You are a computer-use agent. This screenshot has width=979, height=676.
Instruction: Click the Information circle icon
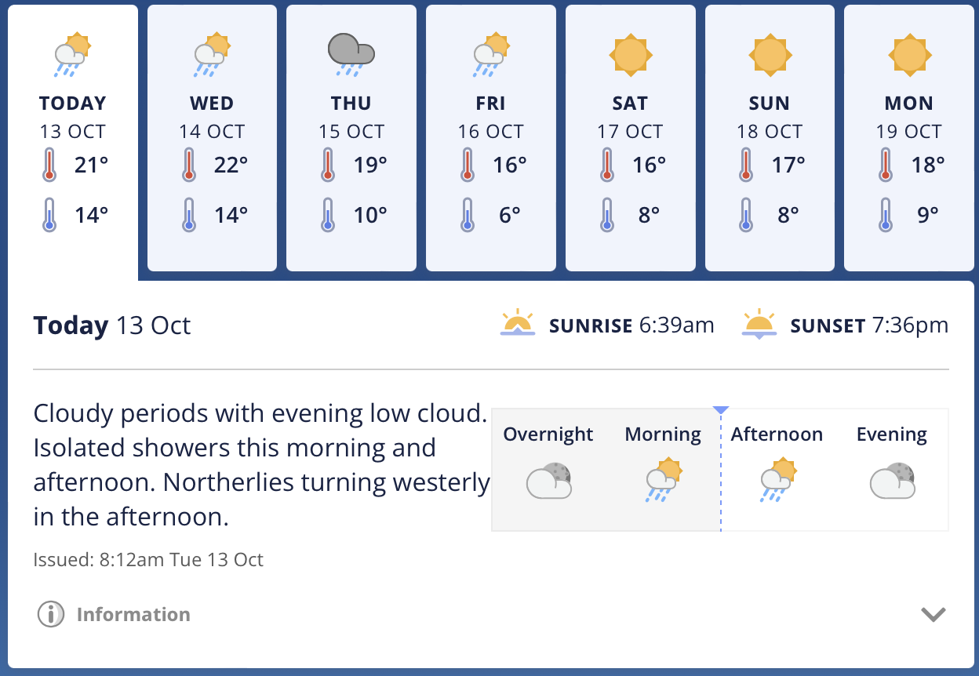[51, 614]
